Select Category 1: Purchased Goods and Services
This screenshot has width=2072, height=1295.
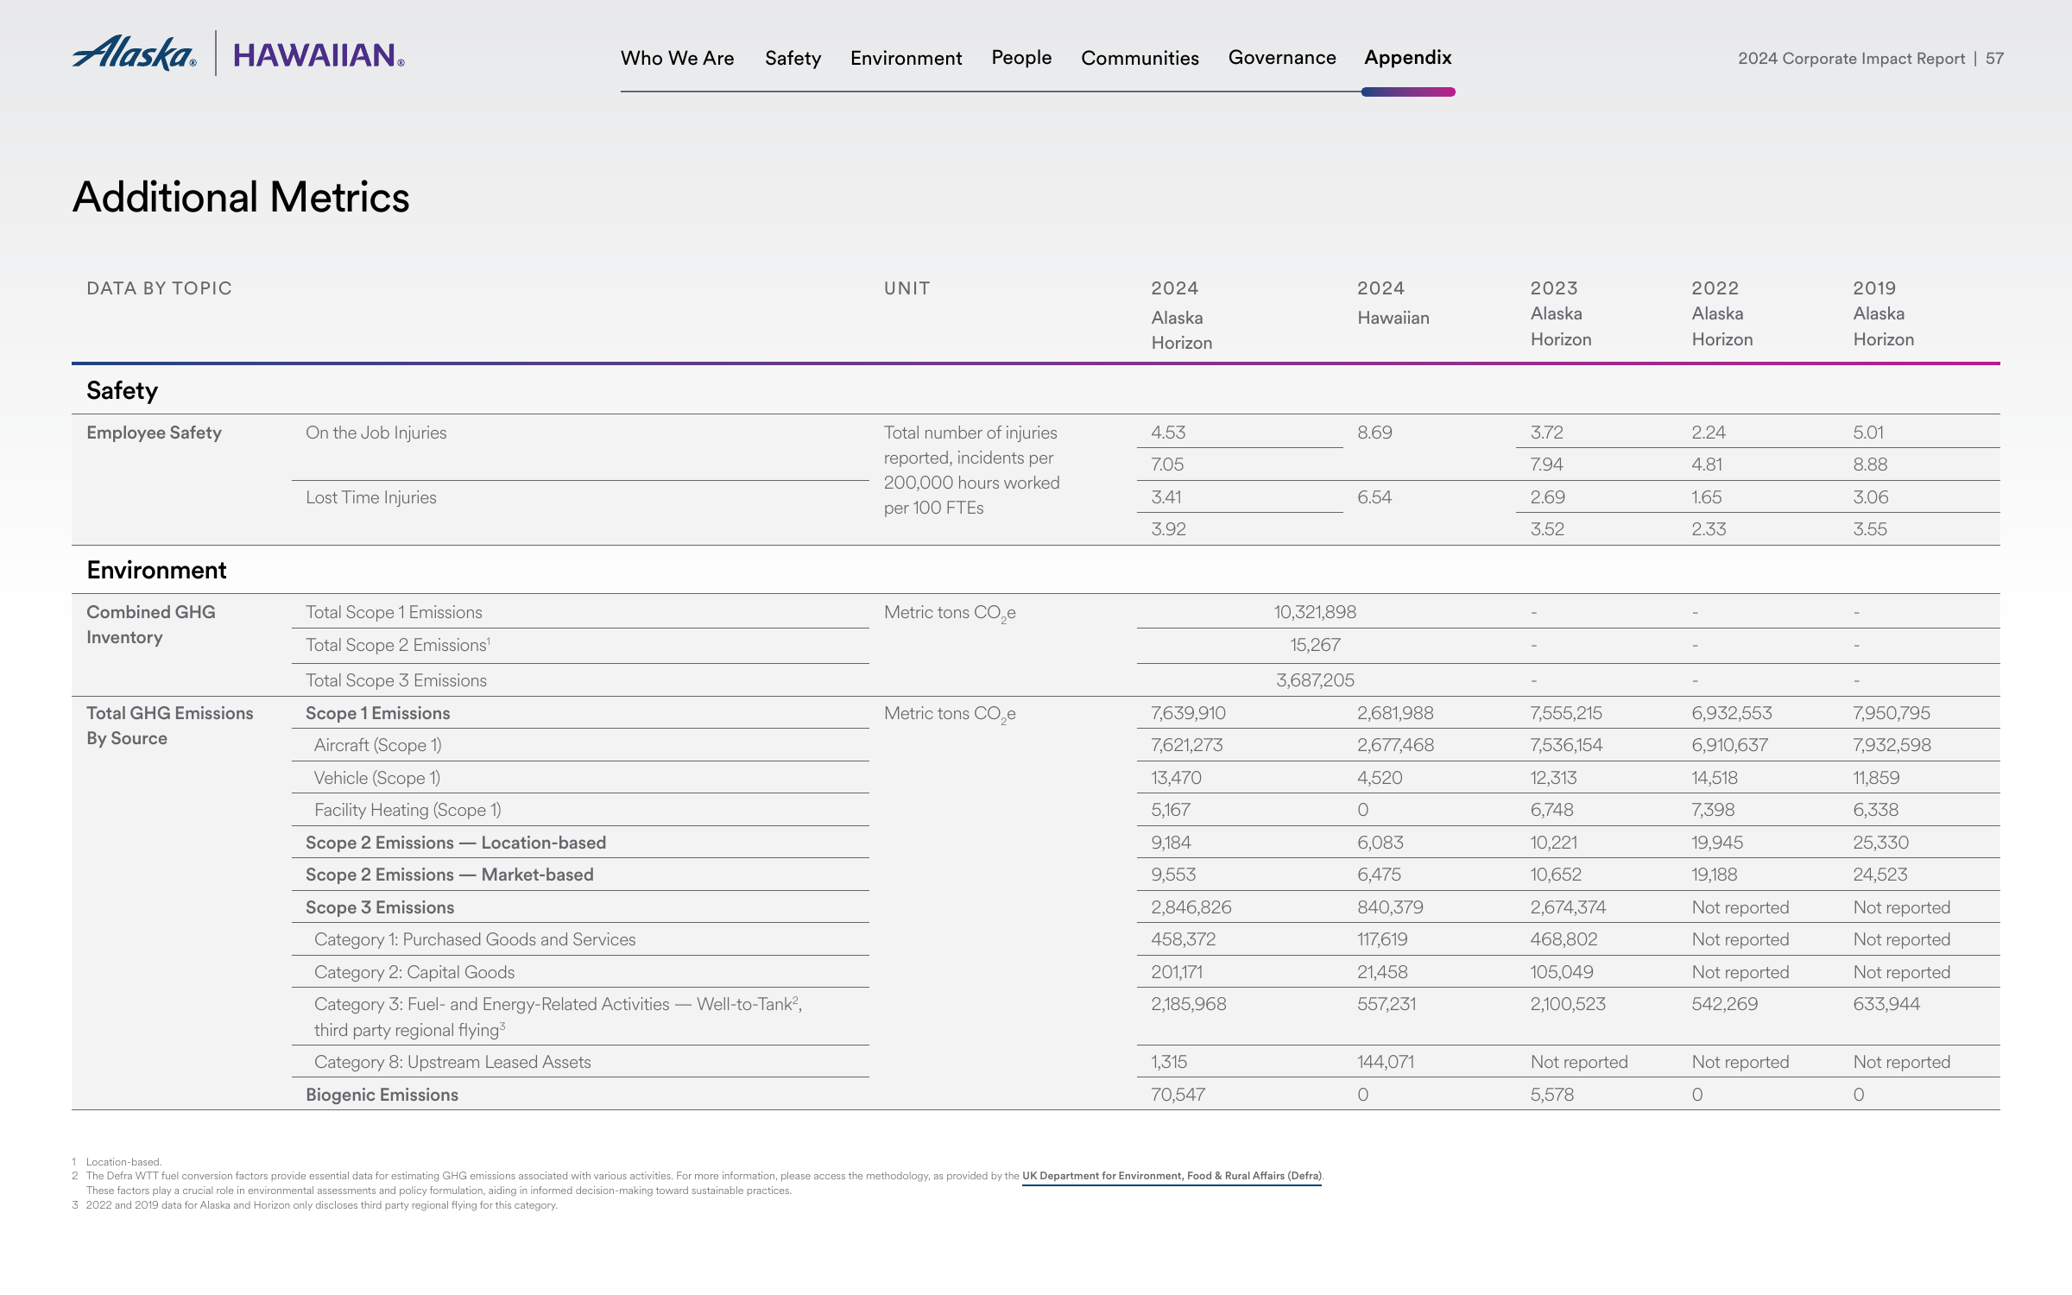click(475, 939)
